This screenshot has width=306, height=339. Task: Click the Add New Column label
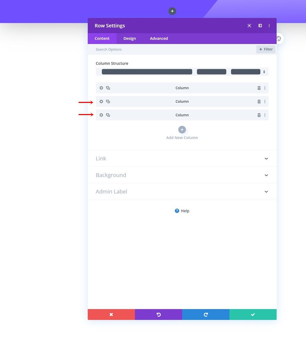tap(182, 138)
